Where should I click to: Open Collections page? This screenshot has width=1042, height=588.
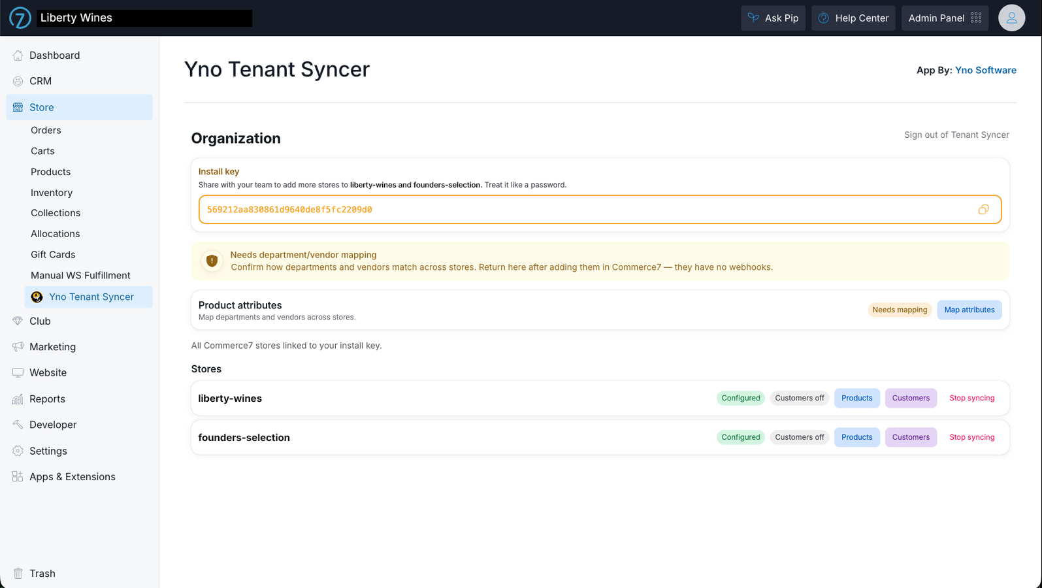(56, 213)
